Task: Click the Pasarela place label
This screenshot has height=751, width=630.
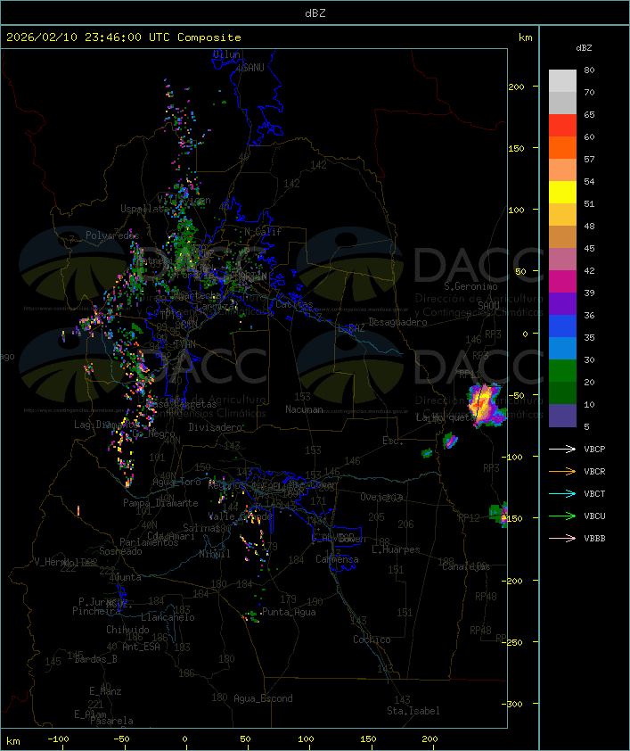Action: click(112, 721)
